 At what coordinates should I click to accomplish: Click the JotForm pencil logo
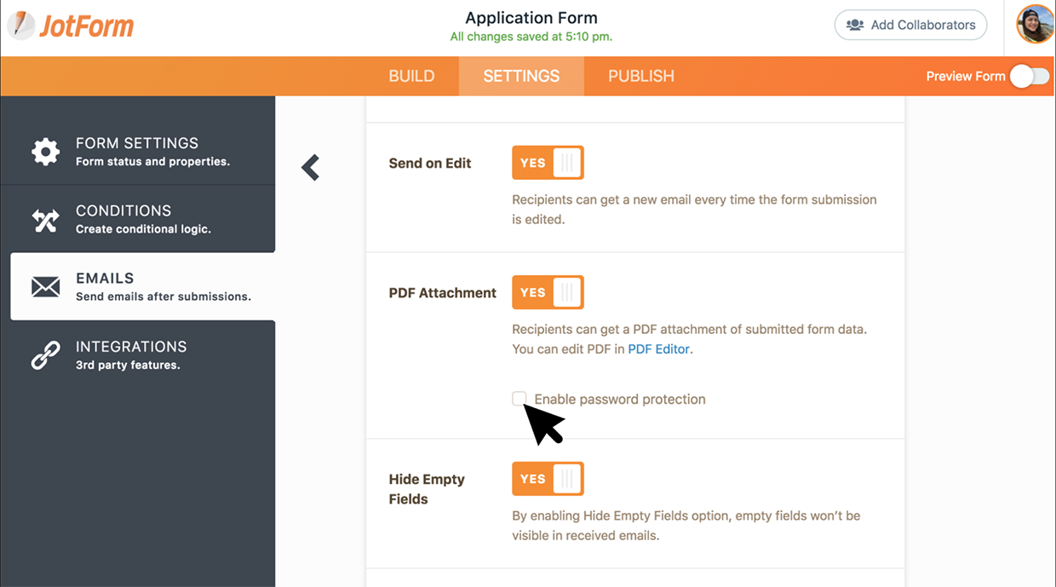(22, 26)
